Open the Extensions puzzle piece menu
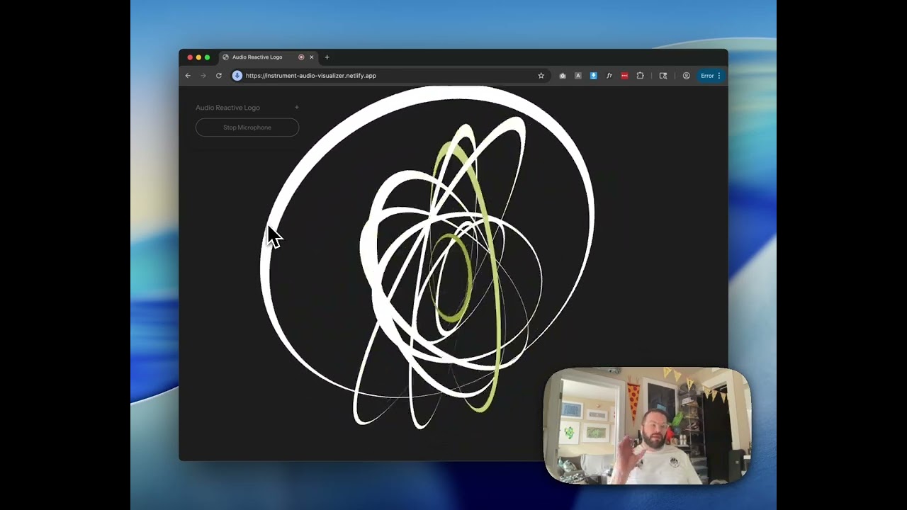The height and width of the screenshot is (510, 907). pyautogui.click(x=640, y=76)
